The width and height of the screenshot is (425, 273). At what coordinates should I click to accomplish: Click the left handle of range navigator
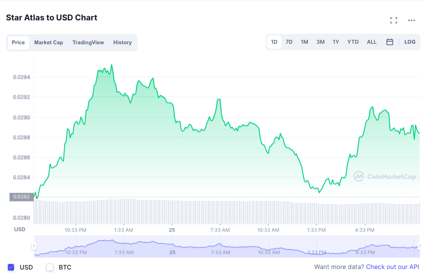click(34, 246)
